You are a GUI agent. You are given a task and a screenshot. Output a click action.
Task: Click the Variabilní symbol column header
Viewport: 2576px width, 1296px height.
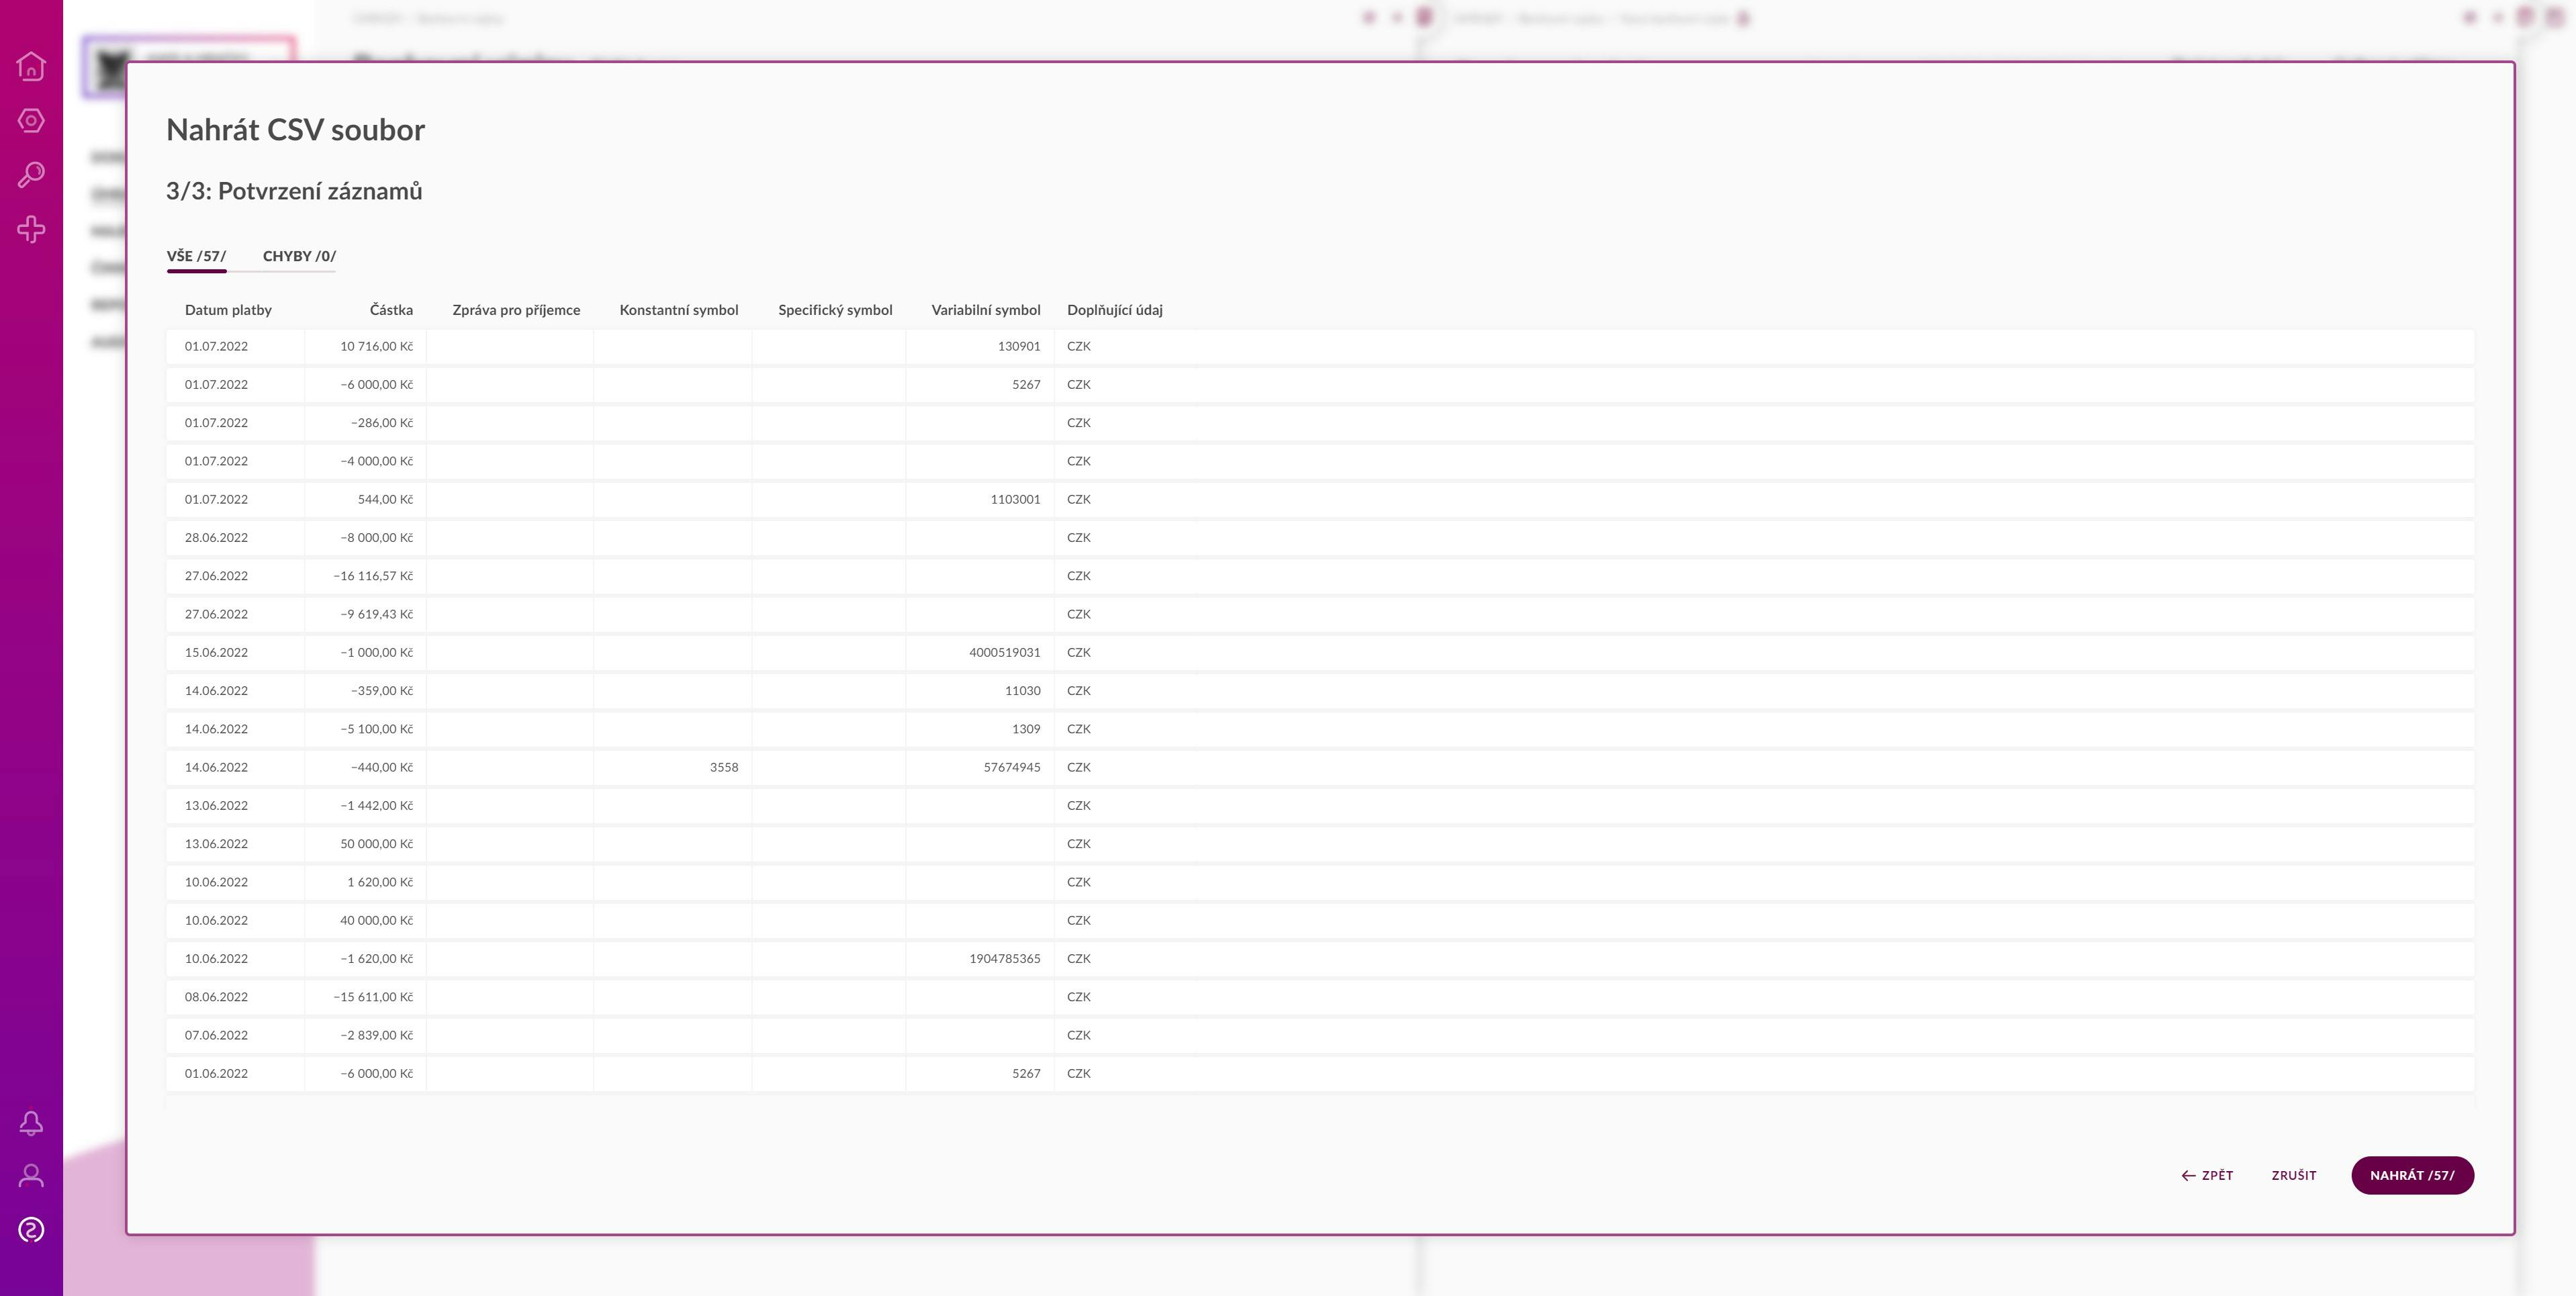[x=985, y=310]
